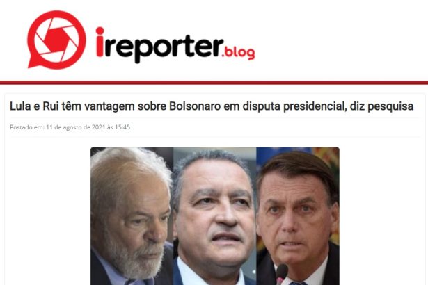Click the red horizontal divider under the header
Image resolution: width=428 pixels, height=285 pixels.
pyautogui.click(x=214, y=82)
